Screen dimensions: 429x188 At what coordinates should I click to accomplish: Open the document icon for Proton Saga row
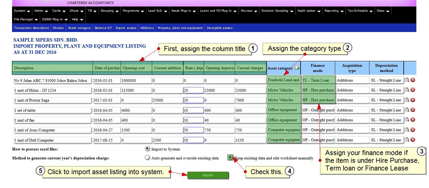407,100
